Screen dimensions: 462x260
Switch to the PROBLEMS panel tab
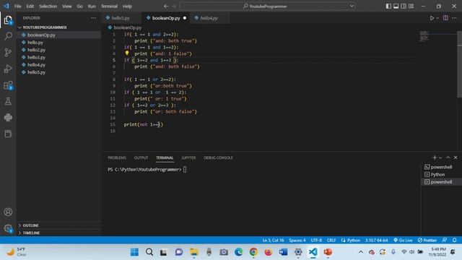point(117,157)
